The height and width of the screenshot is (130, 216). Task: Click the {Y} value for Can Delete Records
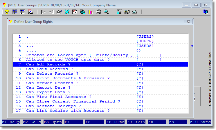pyautogui.click(x=140, y=74)
